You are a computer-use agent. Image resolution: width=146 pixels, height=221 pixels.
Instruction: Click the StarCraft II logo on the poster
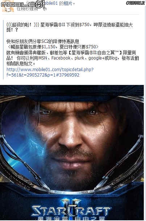[x=71, y=208]
